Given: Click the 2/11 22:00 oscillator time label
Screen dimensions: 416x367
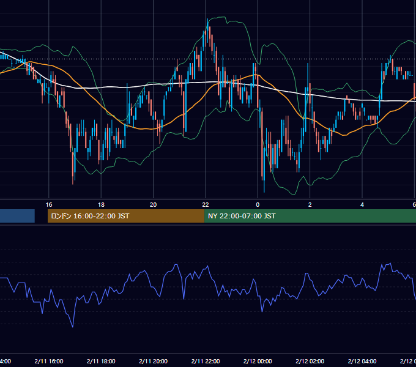Looking at the screenshot, I should 206,361.
